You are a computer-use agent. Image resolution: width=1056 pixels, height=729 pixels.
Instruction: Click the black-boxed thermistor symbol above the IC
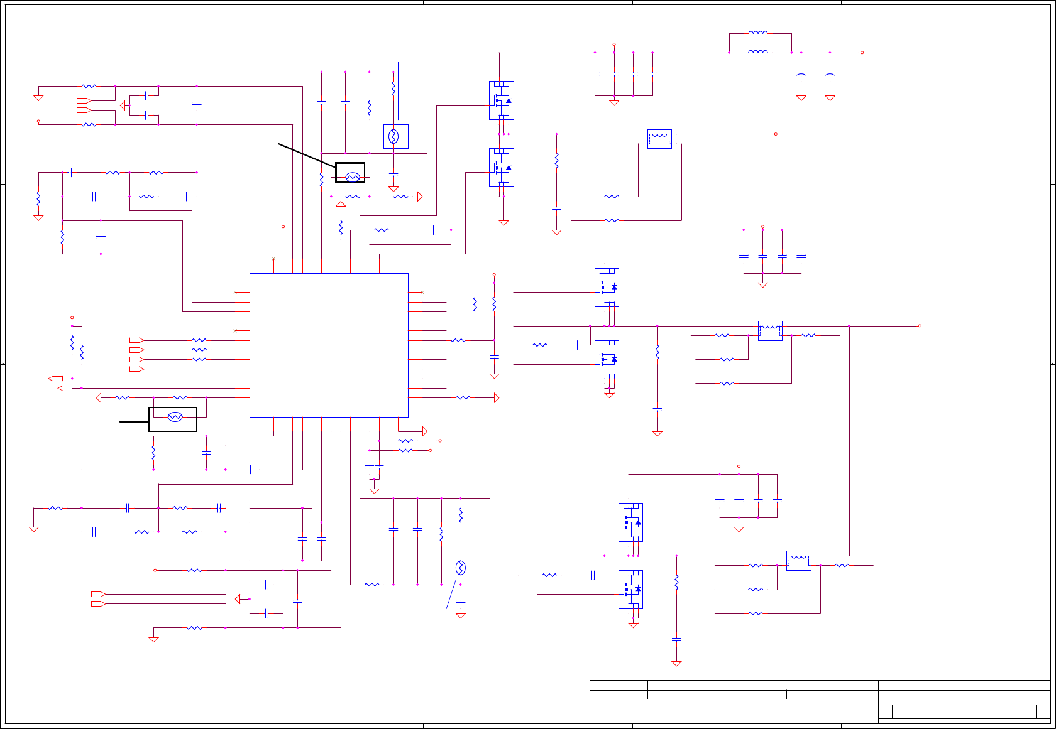coord(350,173)
